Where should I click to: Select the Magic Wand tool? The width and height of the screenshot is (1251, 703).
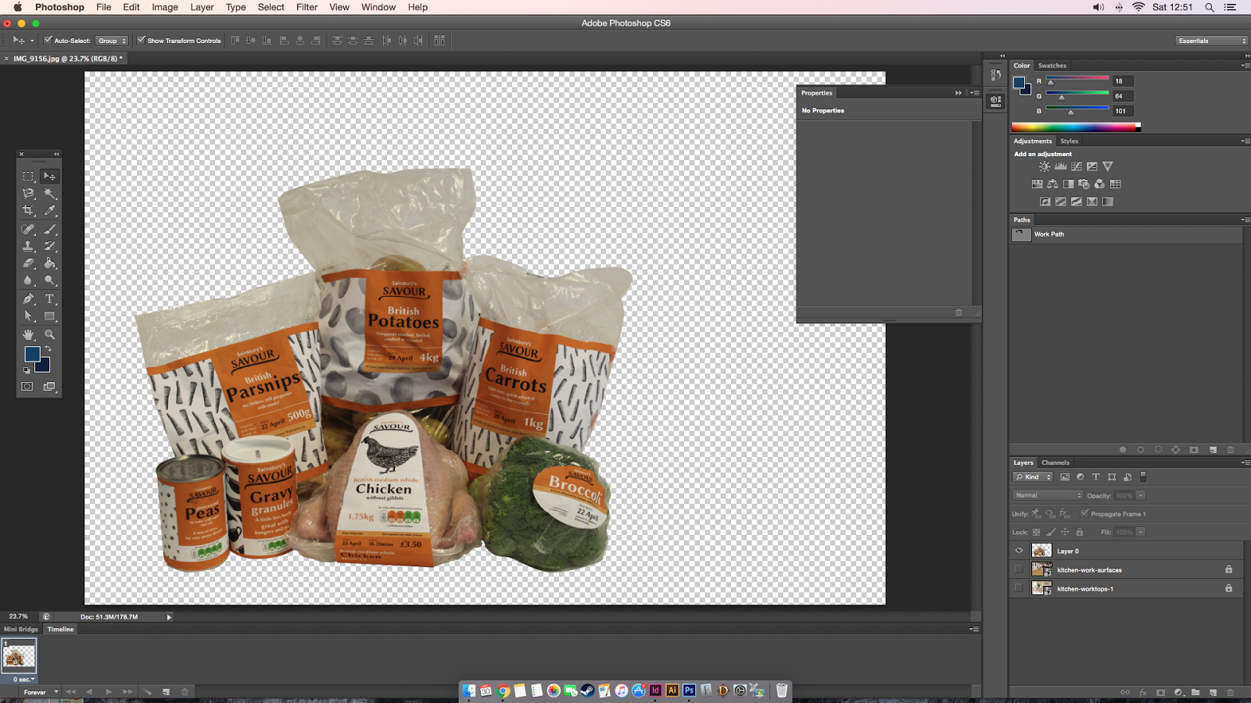click(x=49, y=193)
